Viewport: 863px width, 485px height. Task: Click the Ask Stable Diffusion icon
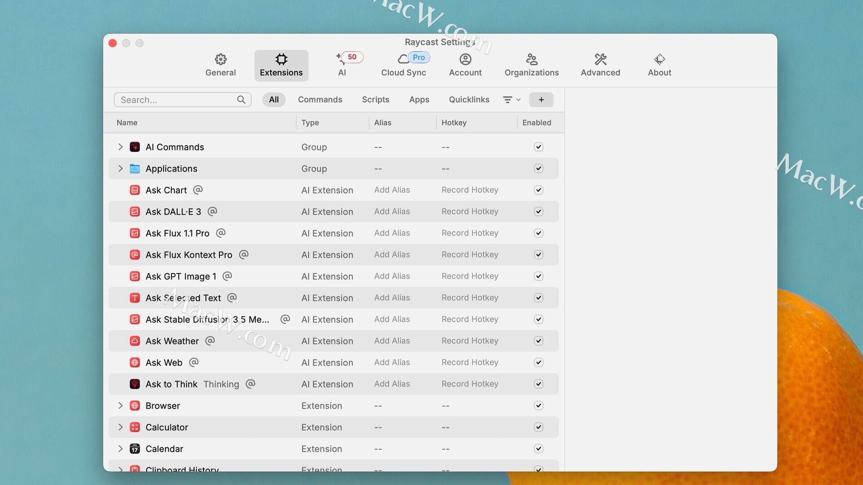135,319
